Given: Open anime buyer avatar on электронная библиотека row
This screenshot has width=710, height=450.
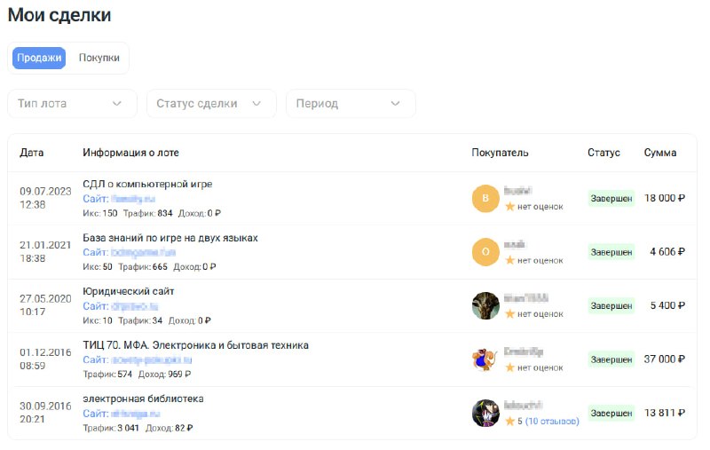Looking at the screenshot, I should click(485, 413).
